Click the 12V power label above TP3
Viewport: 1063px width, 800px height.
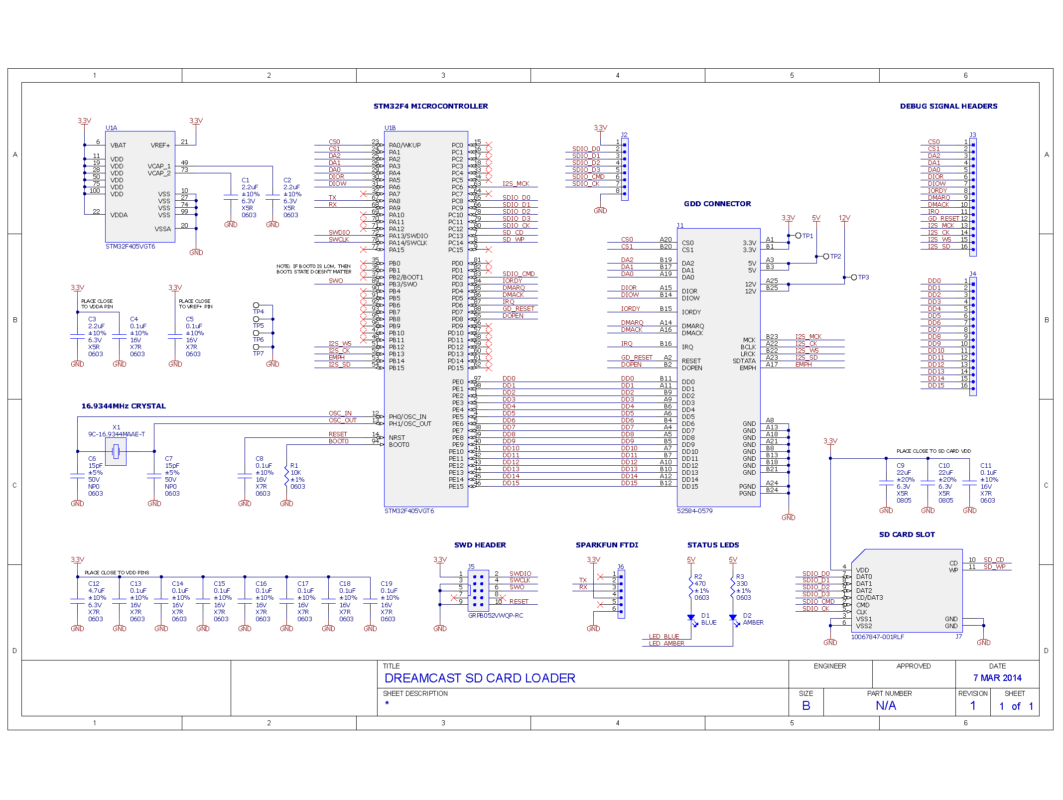(x=844, y=218)
